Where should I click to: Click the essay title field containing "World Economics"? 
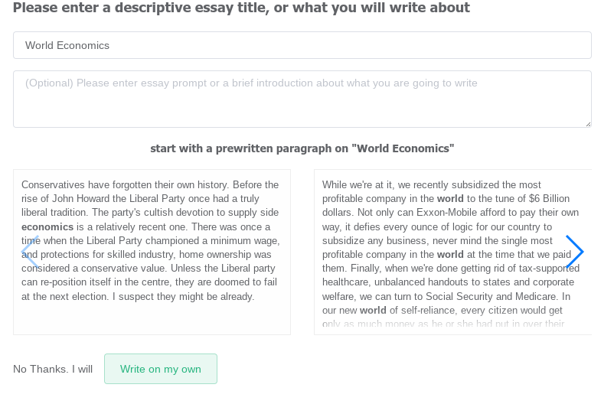coord(302,45)
